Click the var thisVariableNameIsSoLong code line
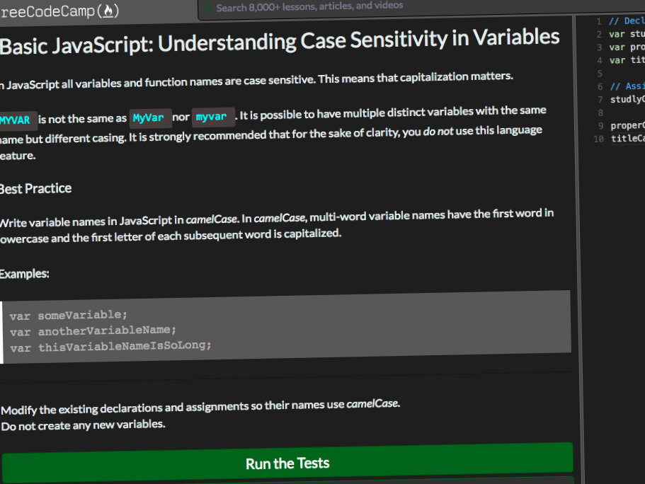Viewport: 645px width, 484px height. pos(110,346)
